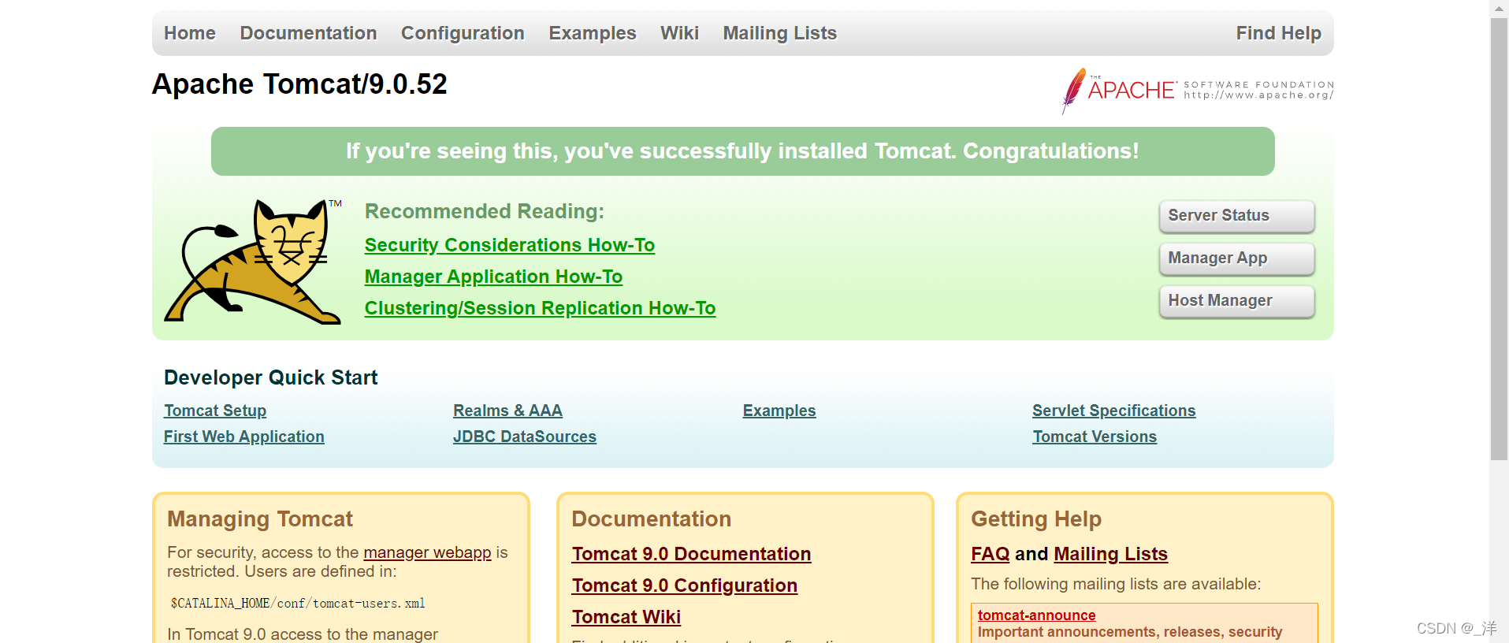Click the Apache Tomcat/9.0.52 heading
This screenshot has width=1509, height=643.
[299, 84]
